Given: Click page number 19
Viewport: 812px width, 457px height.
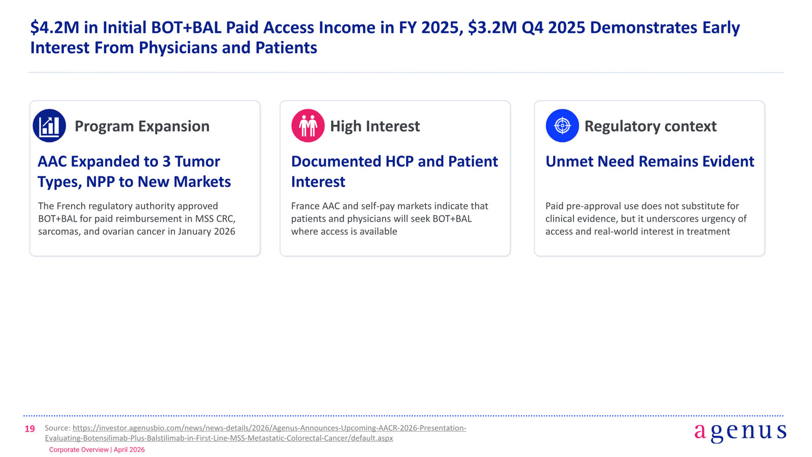Looking at the screenshot, I should tap(30, 429).
